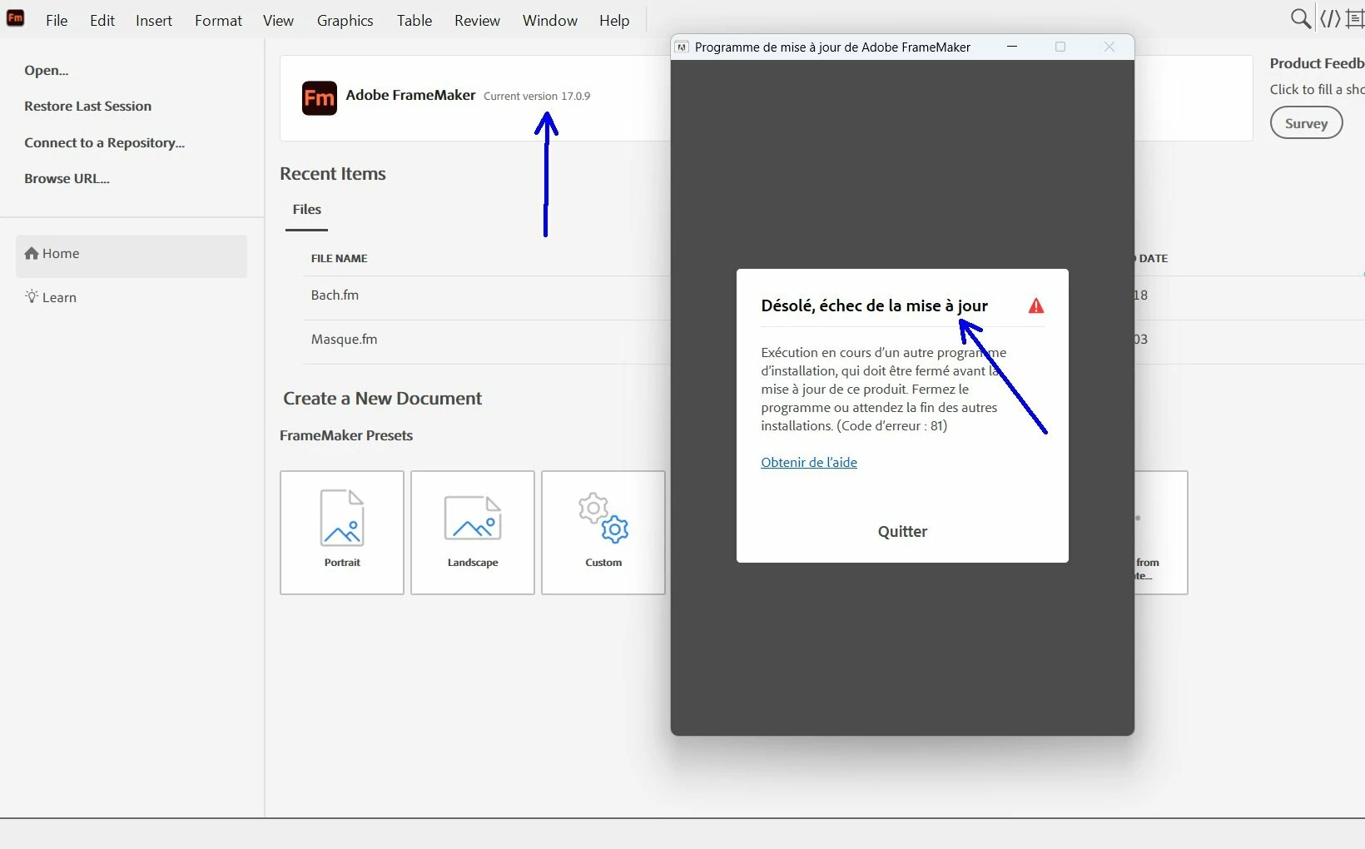
Task: Open the Format menu
Action: click(x=218, y=20)
